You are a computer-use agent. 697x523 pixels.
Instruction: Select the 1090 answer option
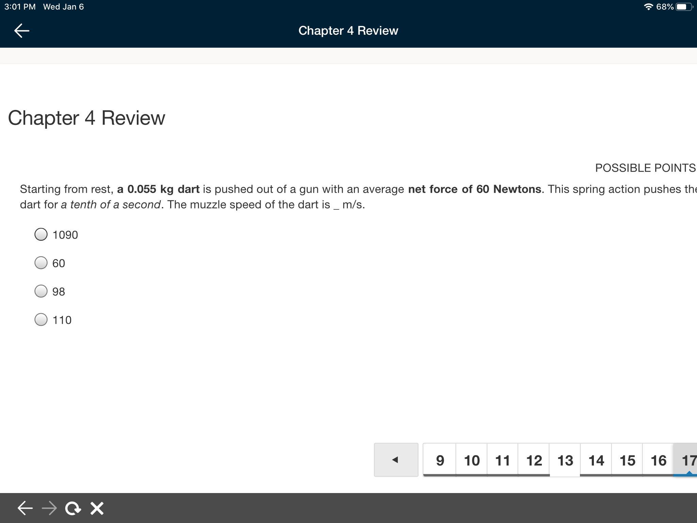[41, 234]
